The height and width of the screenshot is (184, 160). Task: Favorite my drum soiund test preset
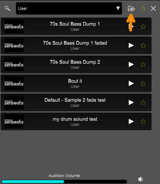click(x=143, y=121)
